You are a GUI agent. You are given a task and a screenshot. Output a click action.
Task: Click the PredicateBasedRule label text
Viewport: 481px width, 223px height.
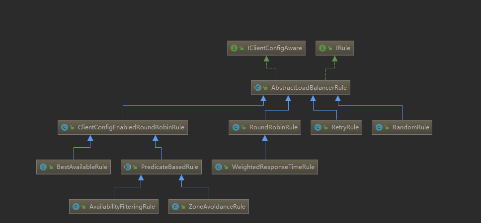[169, 167]
